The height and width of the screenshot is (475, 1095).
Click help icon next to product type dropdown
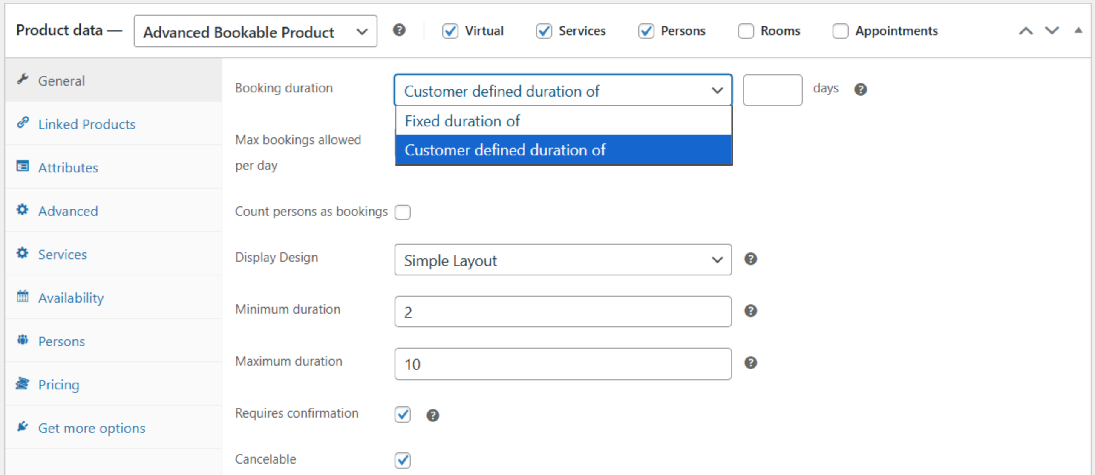(399, 30)
